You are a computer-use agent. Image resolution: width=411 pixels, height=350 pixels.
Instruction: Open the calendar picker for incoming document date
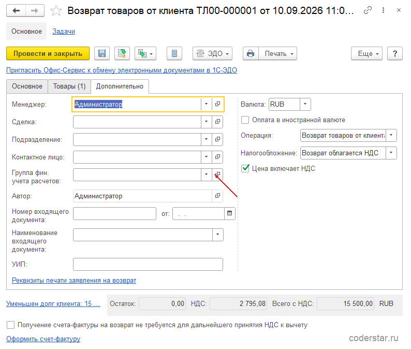[x=230, y=213]
